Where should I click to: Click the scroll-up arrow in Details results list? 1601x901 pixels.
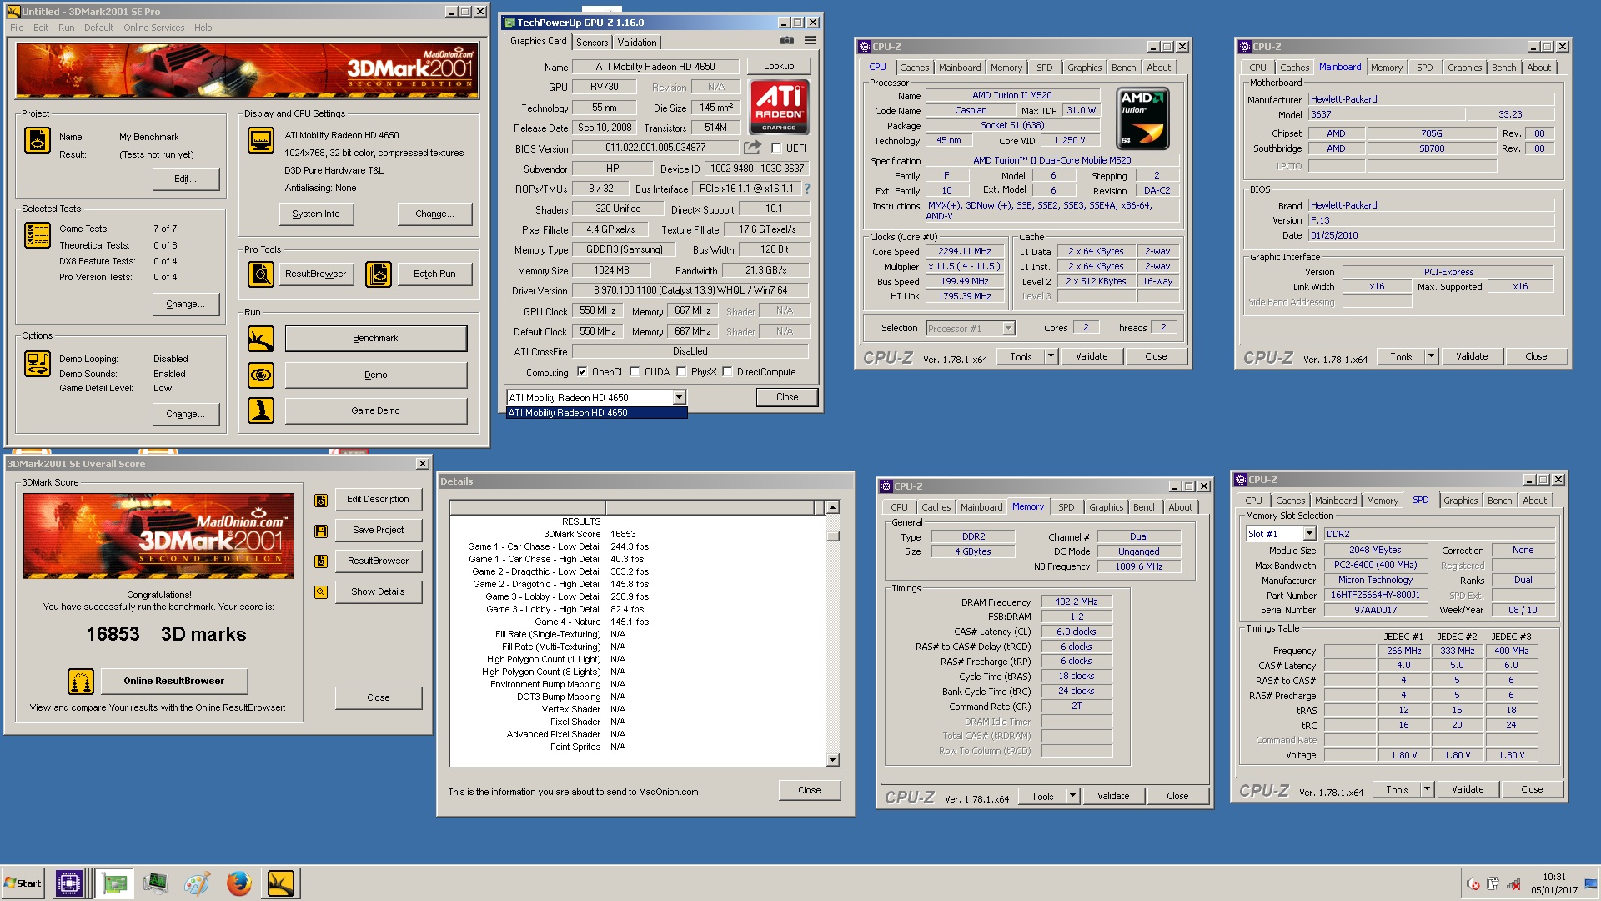832,507
